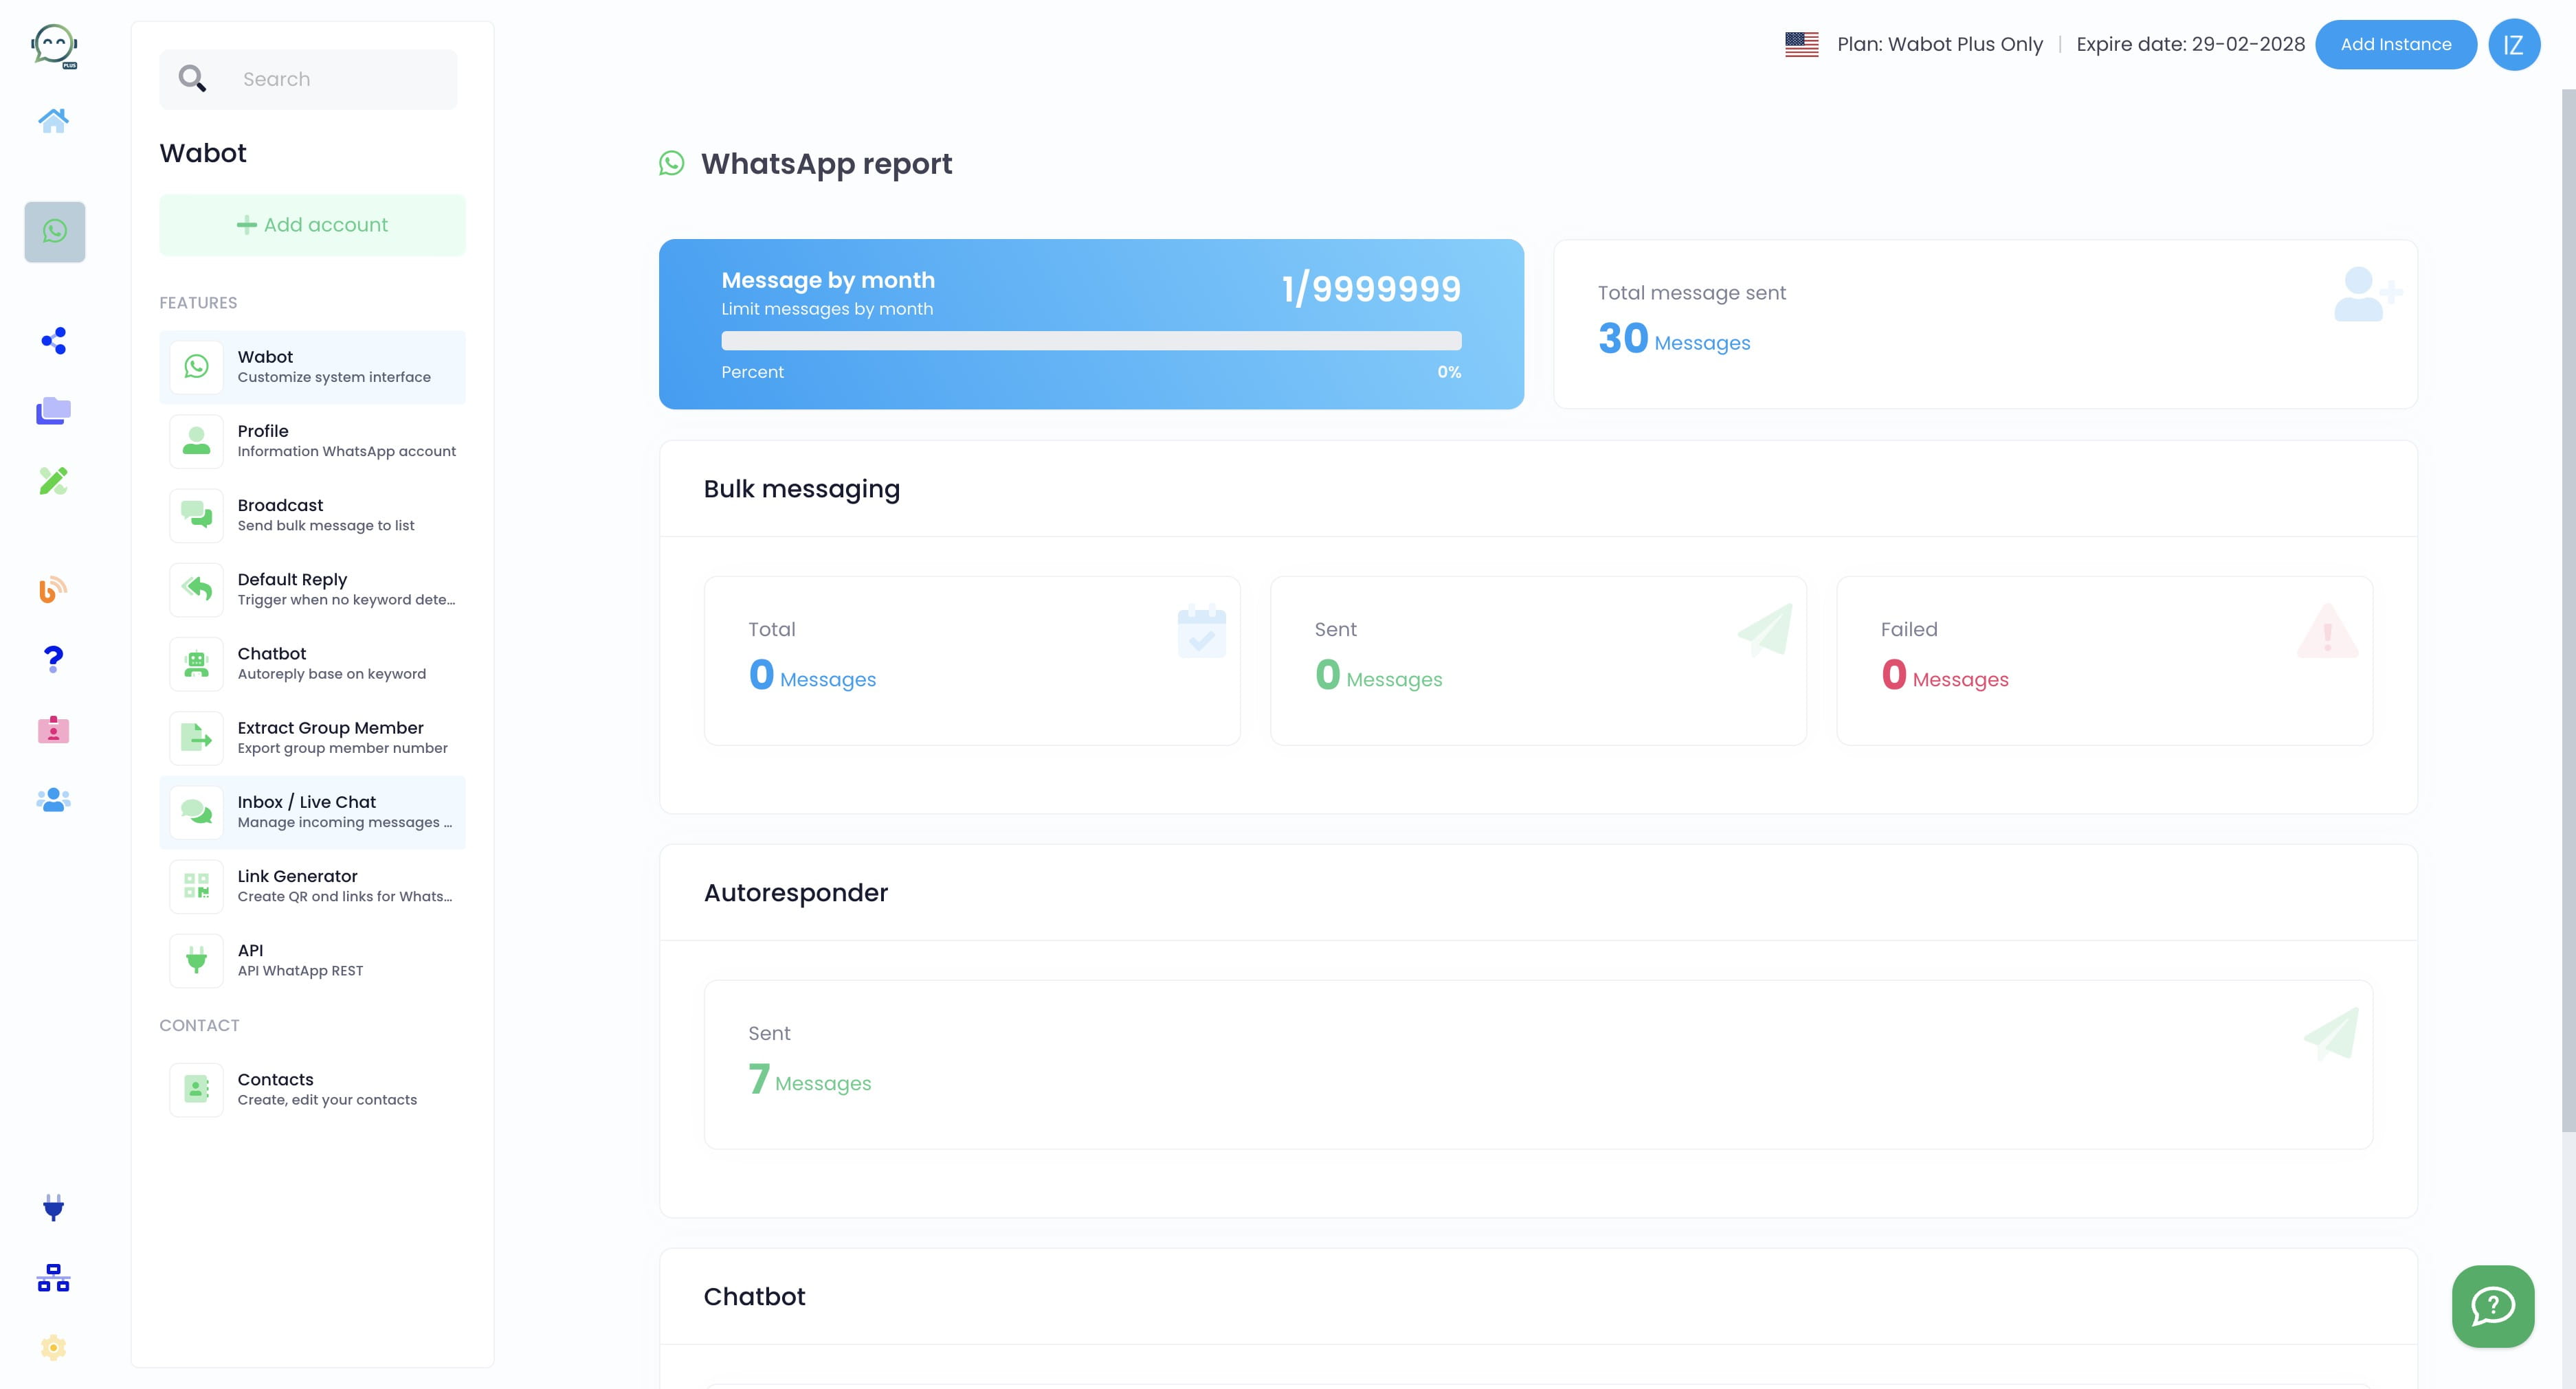The height and width of the screenshot is (1389, 2576).
Task: Click the Link Generator QR icon
Action: click(x=196, y=885)
